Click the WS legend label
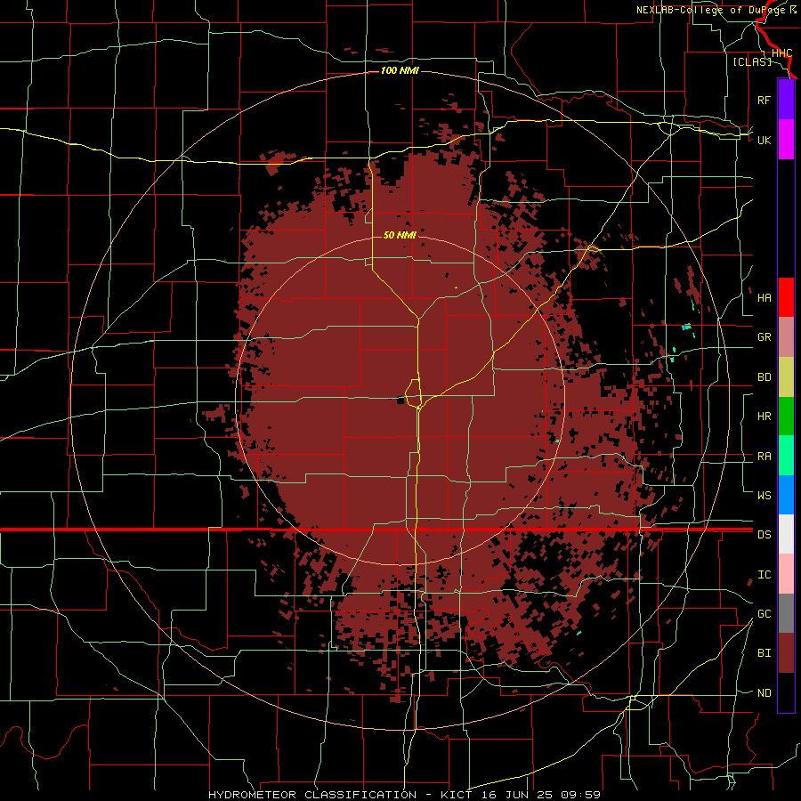The image size is (801, 801). point(765,495)
